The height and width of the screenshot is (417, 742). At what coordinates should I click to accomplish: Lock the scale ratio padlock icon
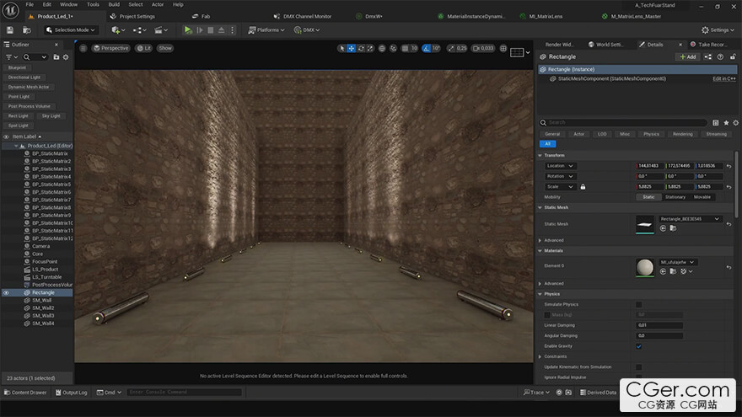coord(583,187)
